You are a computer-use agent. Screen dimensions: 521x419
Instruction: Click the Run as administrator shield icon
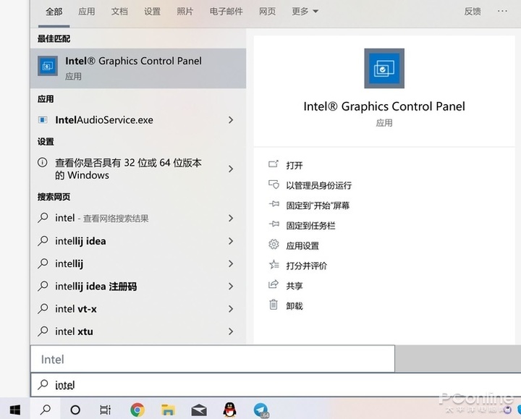point(274,185)
